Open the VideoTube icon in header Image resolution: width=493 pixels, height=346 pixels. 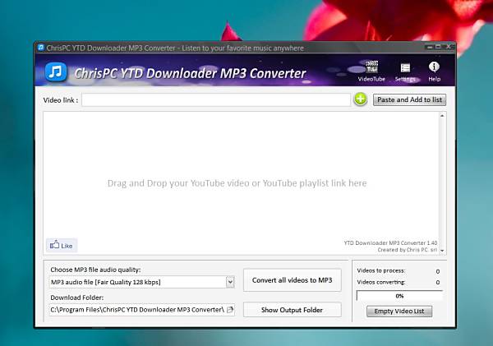click(371, 72)
